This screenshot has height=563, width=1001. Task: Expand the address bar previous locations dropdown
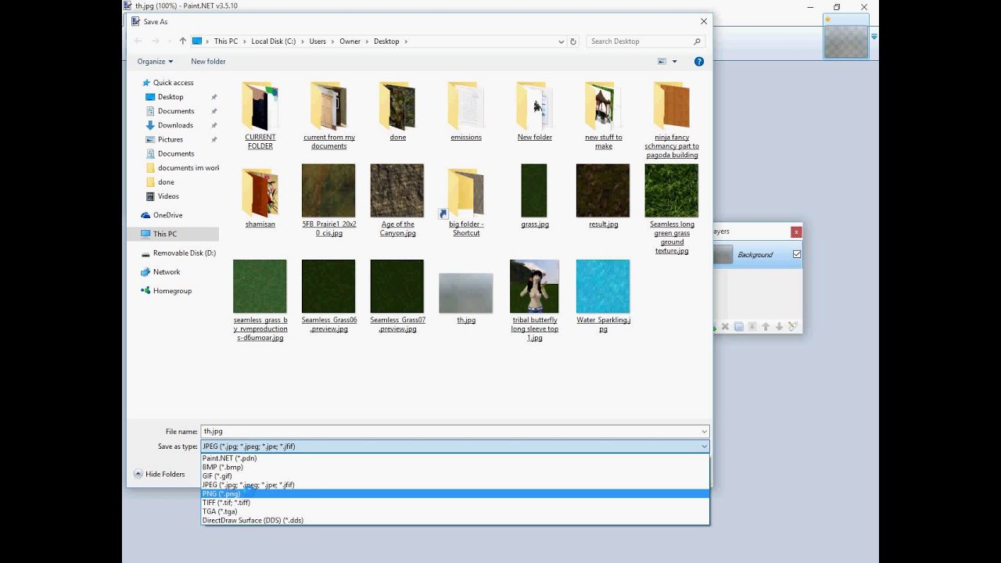[x=561, y=41]
